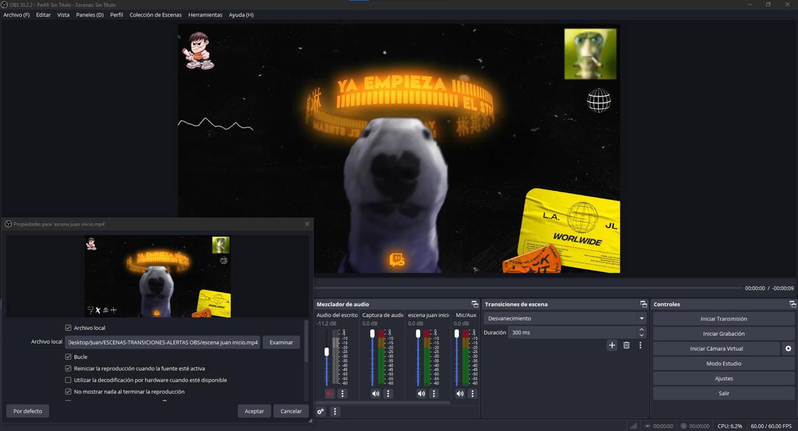Click Audio del escritorio volume slider handle

pos(326,352)
